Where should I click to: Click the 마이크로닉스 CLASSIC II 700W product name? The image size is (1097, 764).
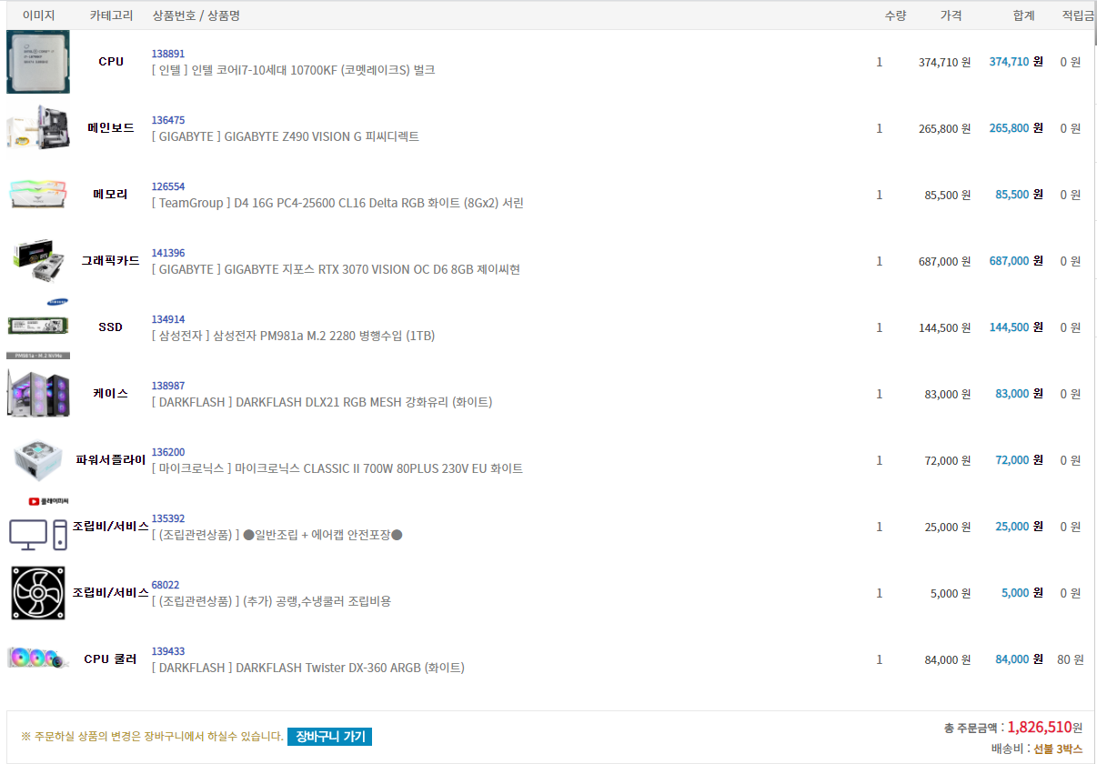point(337,468)
